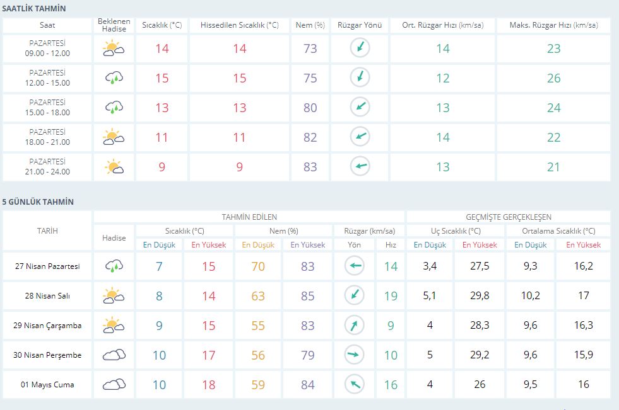
Task: Select the 30 Nisan Perşembe date cell
Action: point(48,355)
